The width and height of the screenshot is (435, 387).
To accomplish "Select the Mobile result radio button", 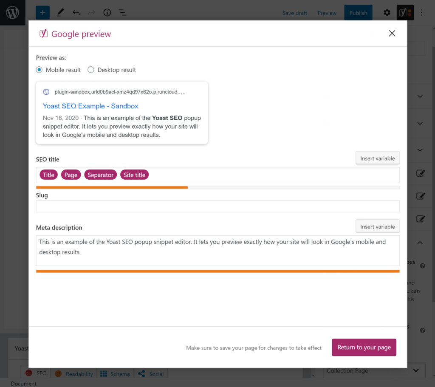I will [39, 70].
